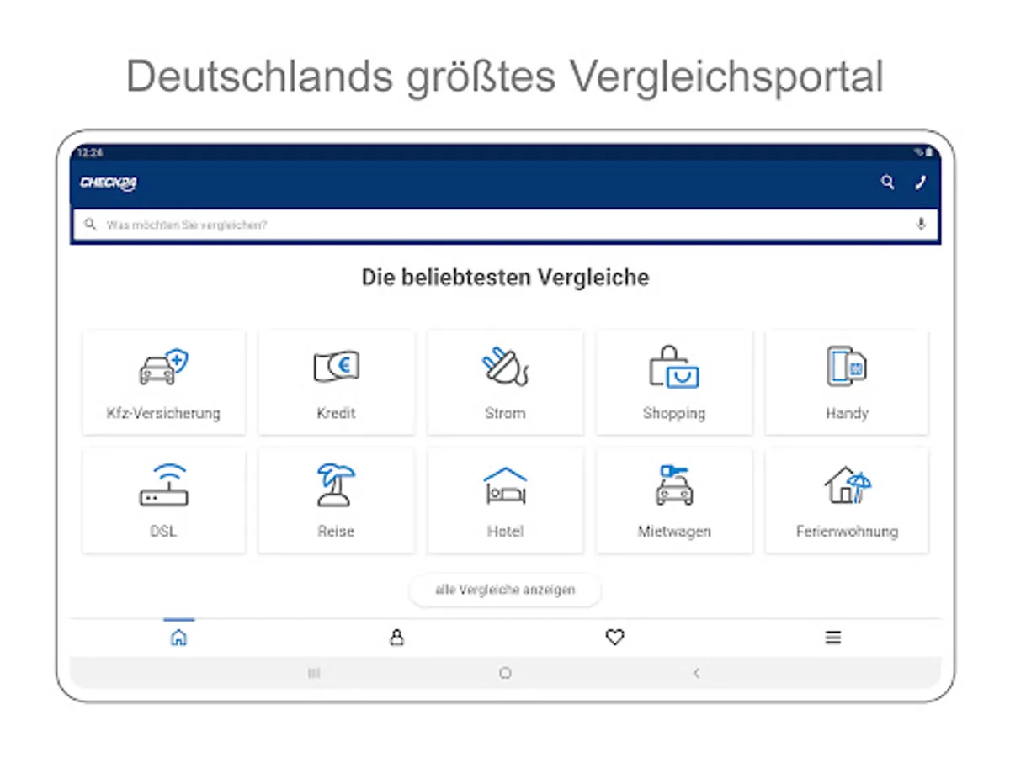Open the Shopping bag tile
This screenshot has height=757, width=1010.
[x=674, y=383]
